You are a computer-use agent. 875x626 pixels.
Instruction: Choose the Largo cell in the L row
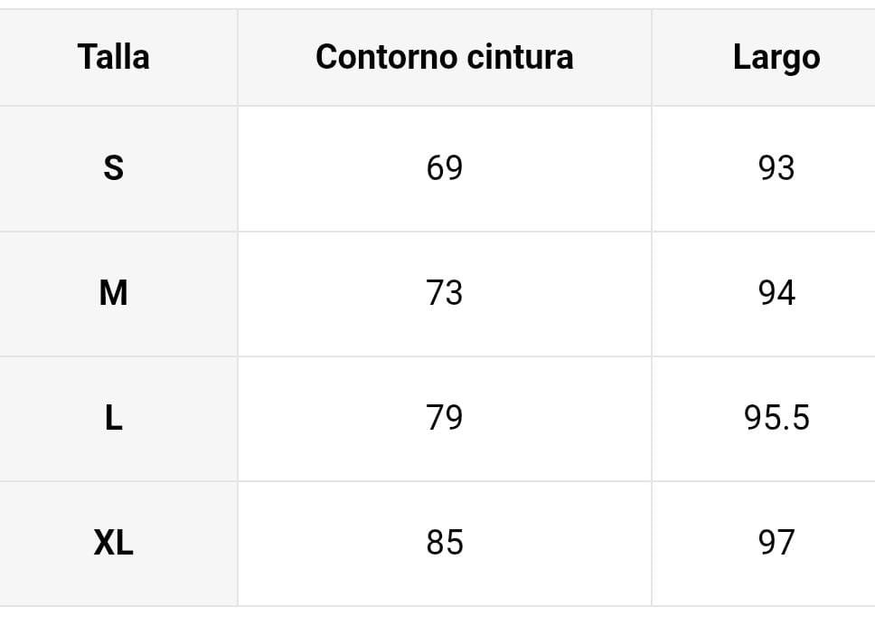776,418
